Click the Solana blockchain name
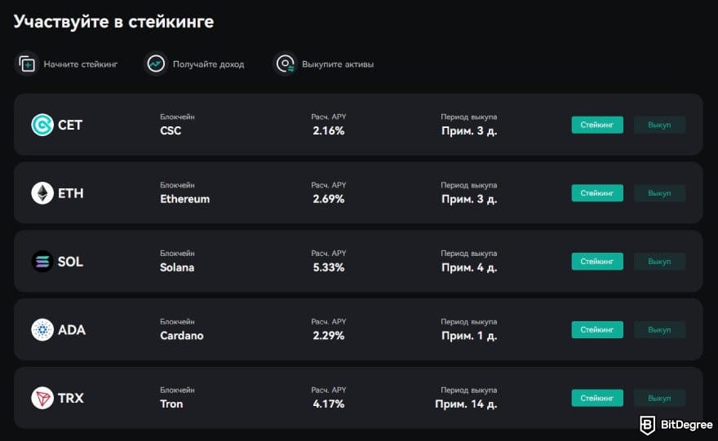The height and width of the screenshot is (441, 718). (x=177, y=267)
